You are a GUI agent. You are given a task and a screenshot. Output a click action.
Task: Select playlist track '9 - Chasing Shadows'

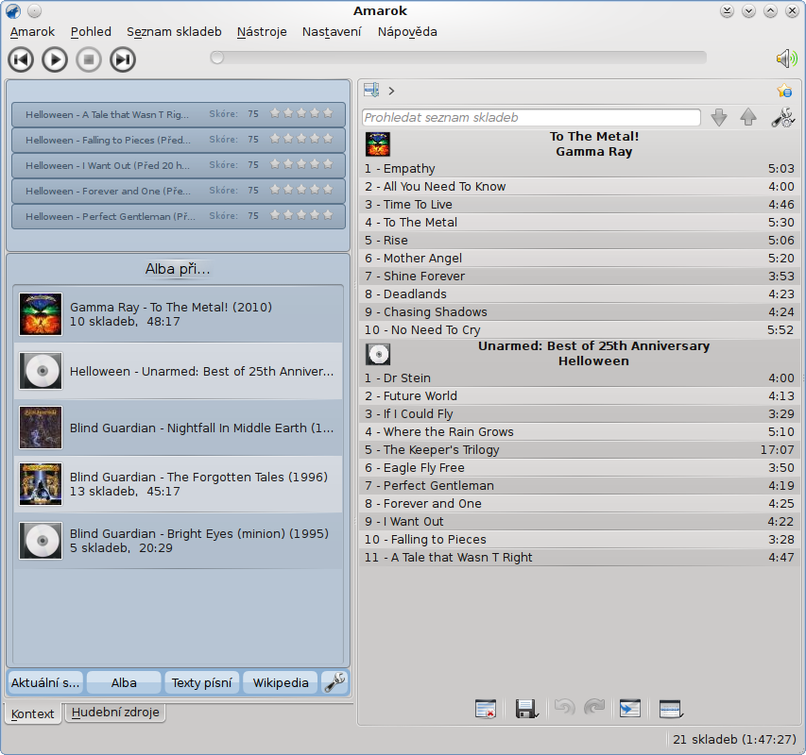(x=579, y=312)
